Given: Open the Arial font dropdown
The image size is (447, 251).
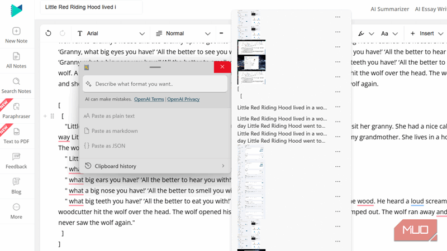Looking at the screenshot, I should [x=111, y=33].
